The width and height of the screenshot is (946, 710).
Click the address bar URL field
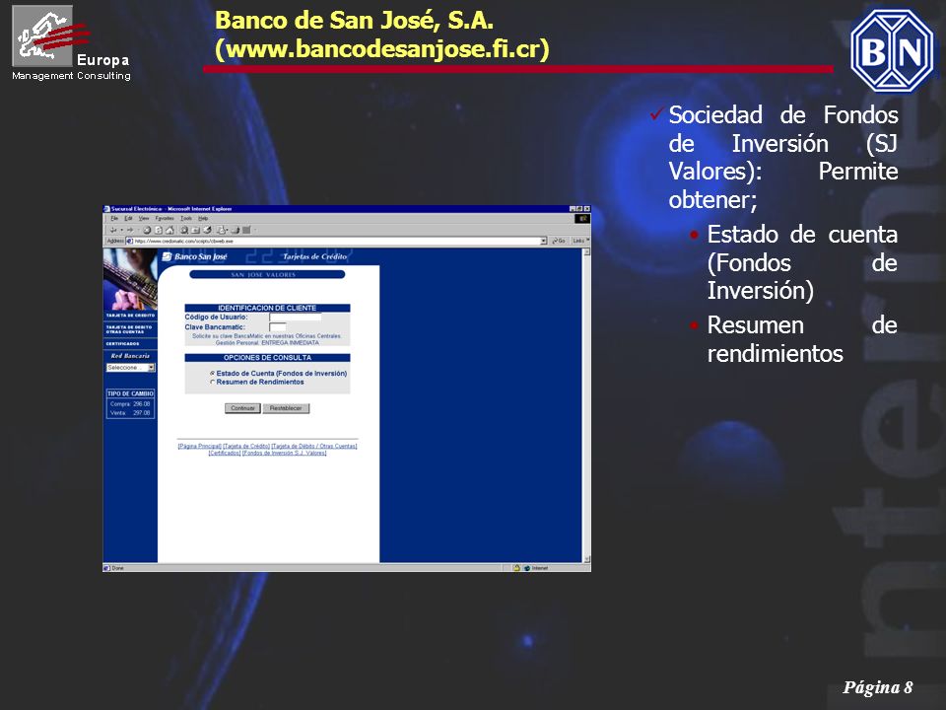[x=335, y=241]
